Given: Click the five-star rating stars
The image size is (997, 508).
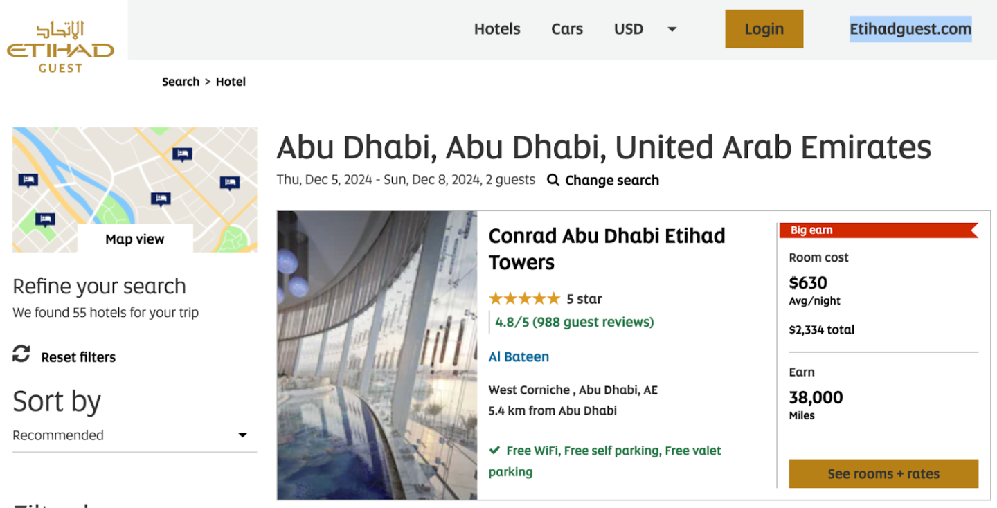Looking at the screenshot, I should click(524, 299).
